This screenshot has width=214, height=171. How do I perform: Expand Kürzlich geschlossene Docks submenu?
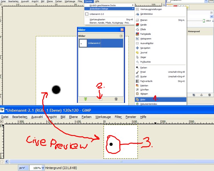pos(109,5)
